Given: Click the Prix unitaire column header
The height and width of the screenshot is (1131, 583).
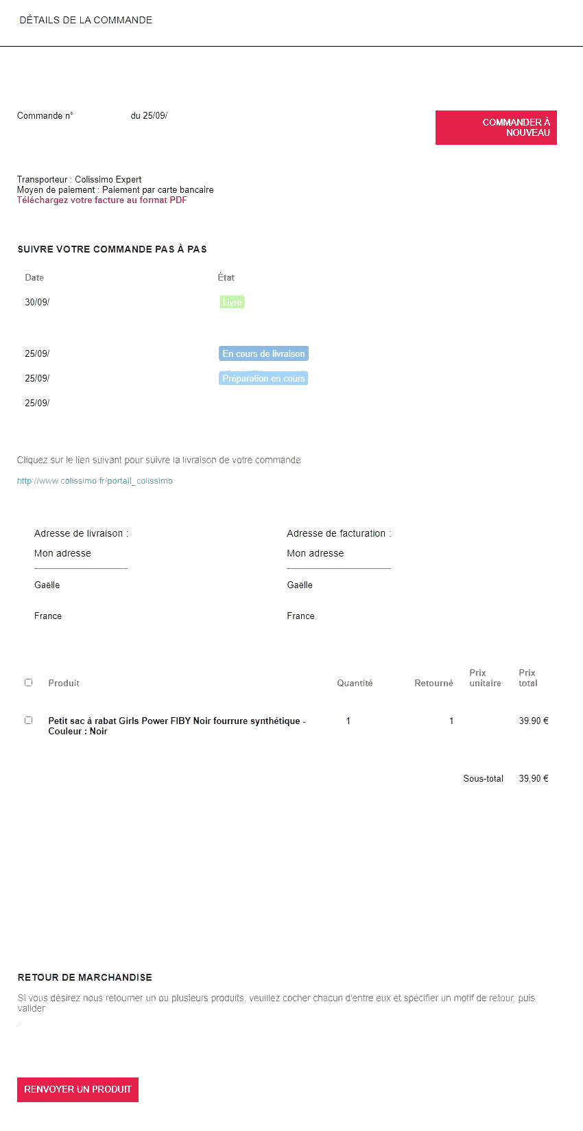Looking at the screenshot, I should coord(485,678).
